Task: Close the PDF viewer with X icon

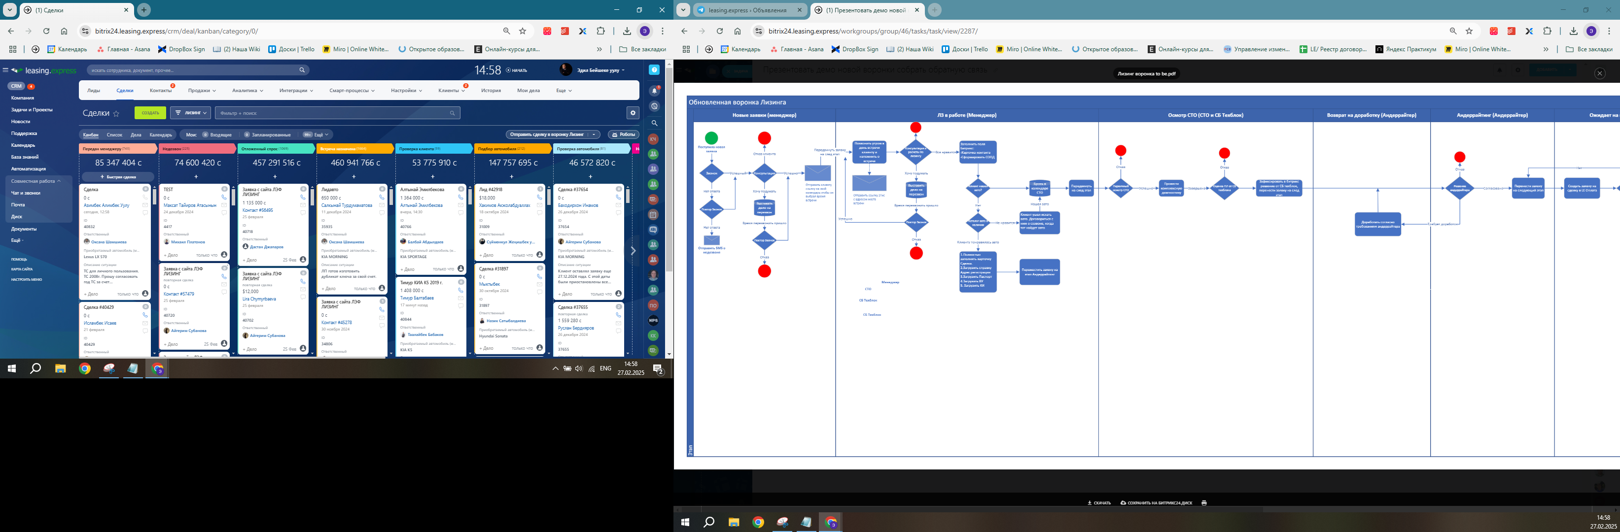Action: [x=1600, y=73]
